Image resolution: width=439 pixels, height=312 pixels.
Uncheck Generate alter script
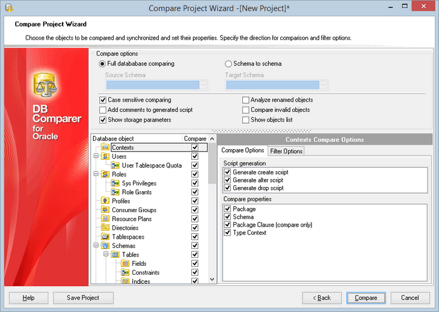point(227,180)
